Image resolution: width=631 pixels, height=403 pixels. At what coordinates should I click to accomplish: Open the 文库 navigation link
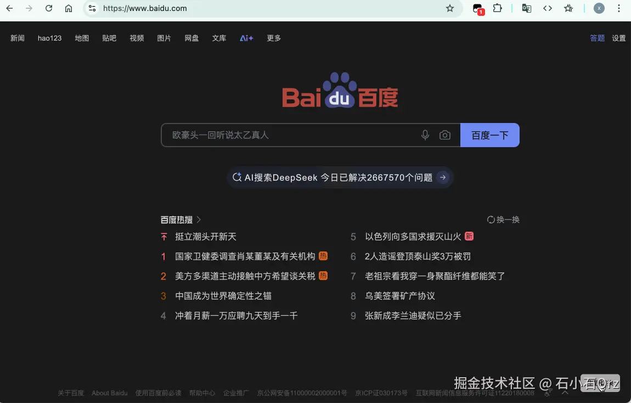pyautogui.click(x=219, y=38)
